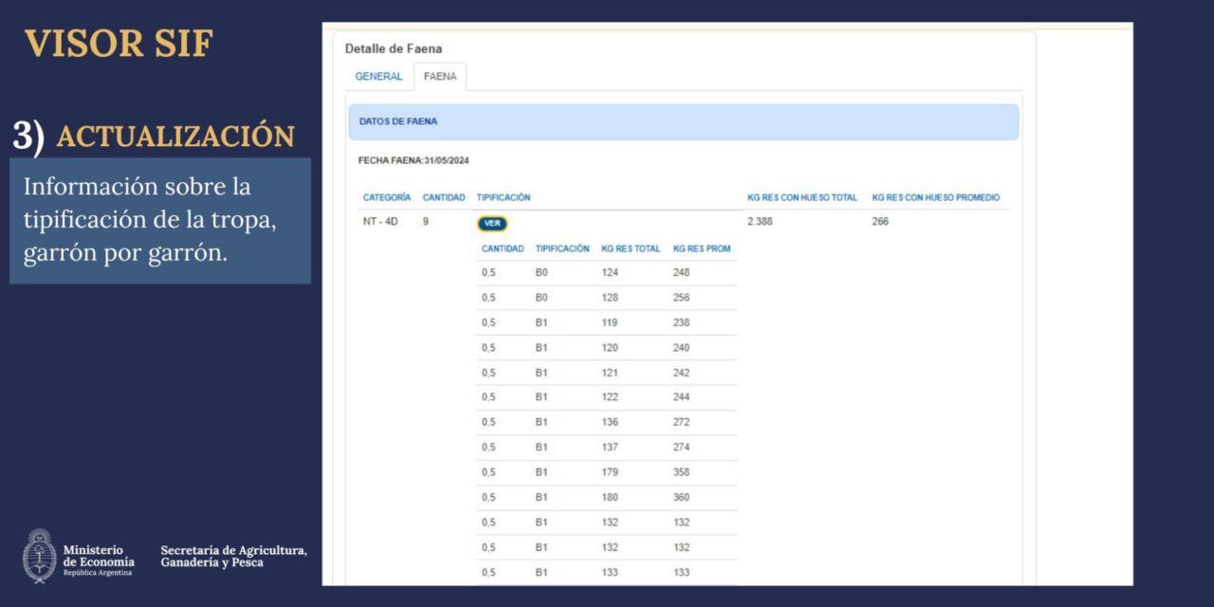The width and height of the screenshot is (1214, 607).
Task: Click the 272 kg res prom cell
Action: click(x=681, y=422)
